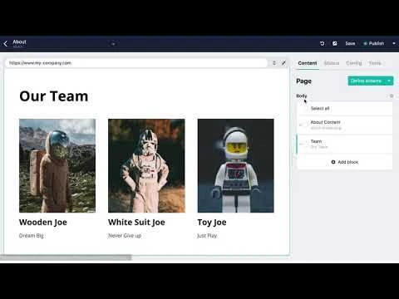Click the gear icon beside Body

coord(392,96)
